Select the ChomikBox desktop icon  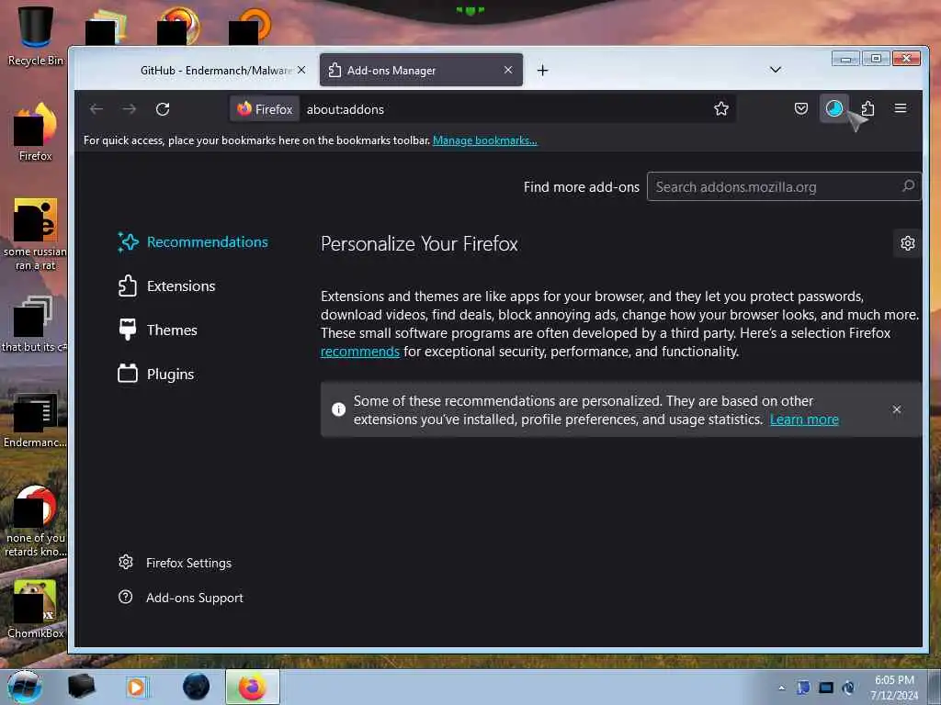[x=36, y=610]
